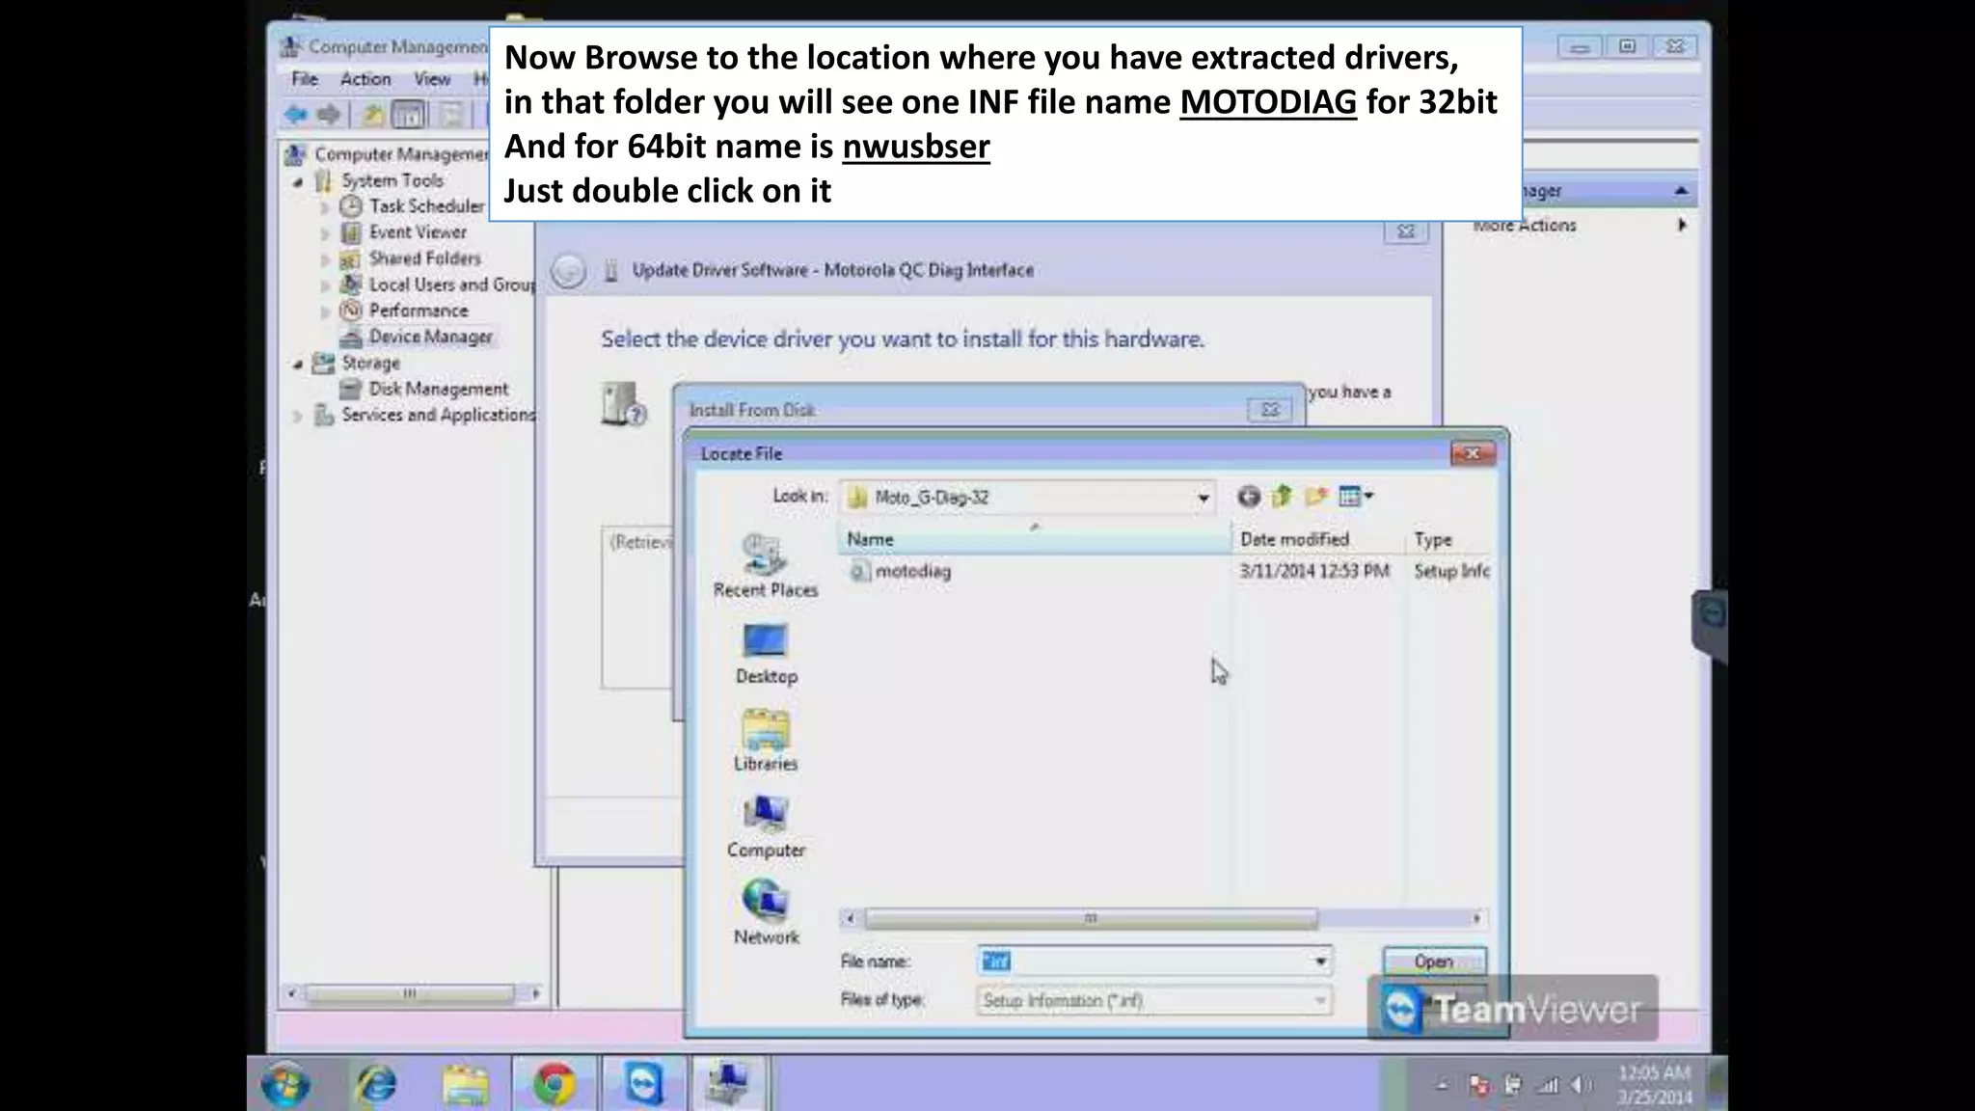Open File menu in Computer Management
The width and height of the screenshot is (1975, 1111).
coord(305,79)
